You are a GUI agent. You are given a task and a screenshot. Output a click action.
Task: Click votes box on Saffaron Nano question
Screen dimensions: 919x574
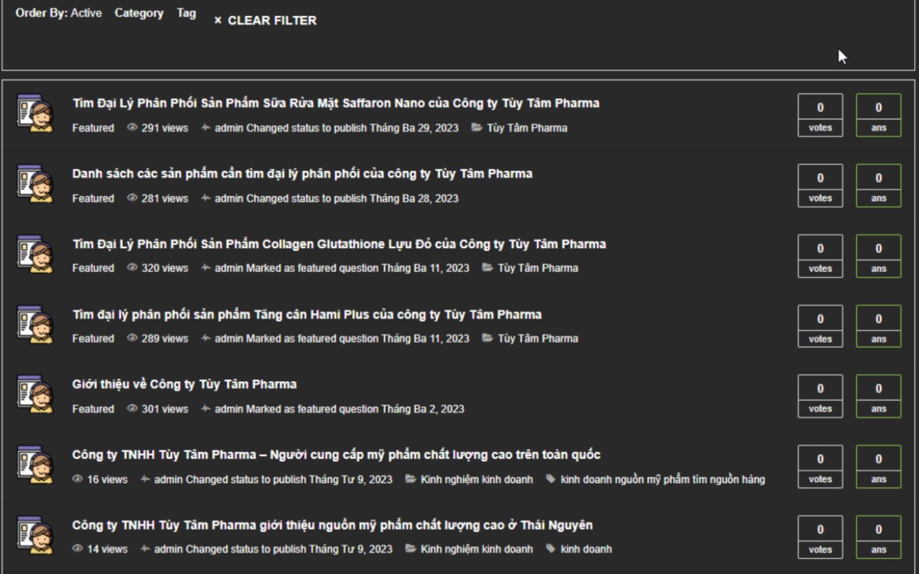tap(820, 115)
